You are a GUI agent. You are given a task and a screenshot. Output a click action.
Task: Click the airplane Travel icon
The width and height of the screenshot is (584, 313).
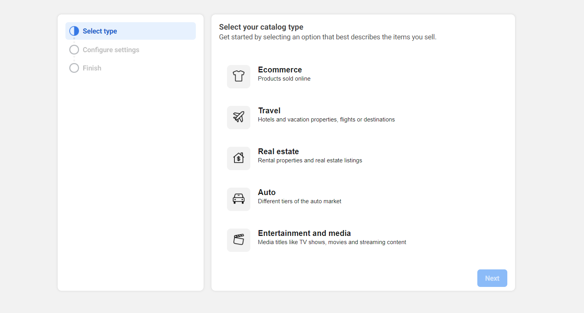pos(238,117)
